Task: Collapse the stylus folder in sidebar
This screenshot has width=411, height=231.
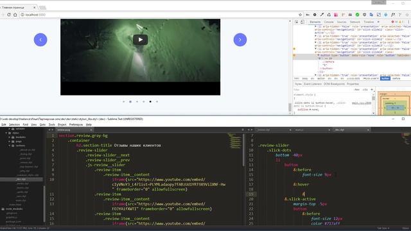Action: point(6,133)
